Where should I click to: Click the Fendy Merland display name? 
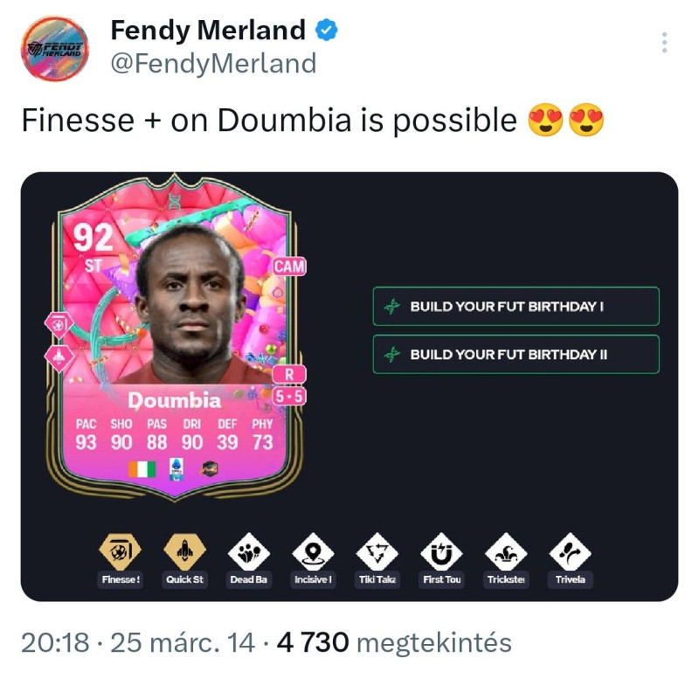click(208, 31)
